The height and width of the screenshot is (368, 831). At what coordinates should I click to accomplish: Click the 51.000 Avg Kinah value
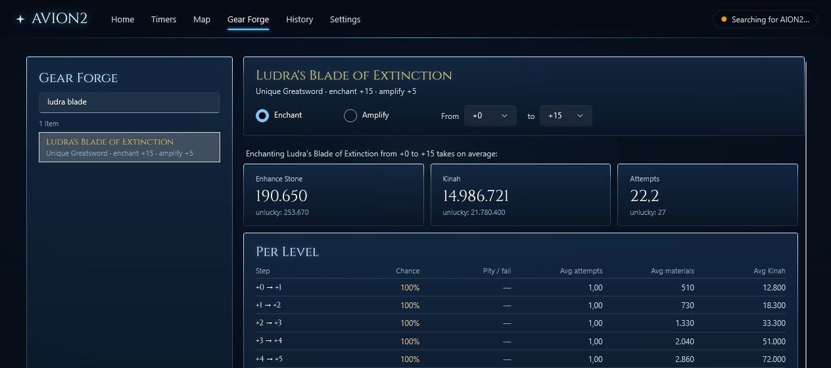pos(774,340)
